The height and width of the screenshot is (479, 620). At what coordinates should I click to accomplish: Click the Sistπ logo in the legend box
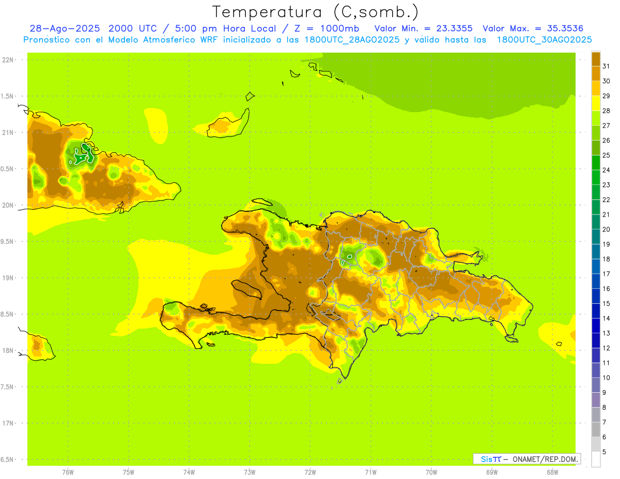click(x=491, y=459)
